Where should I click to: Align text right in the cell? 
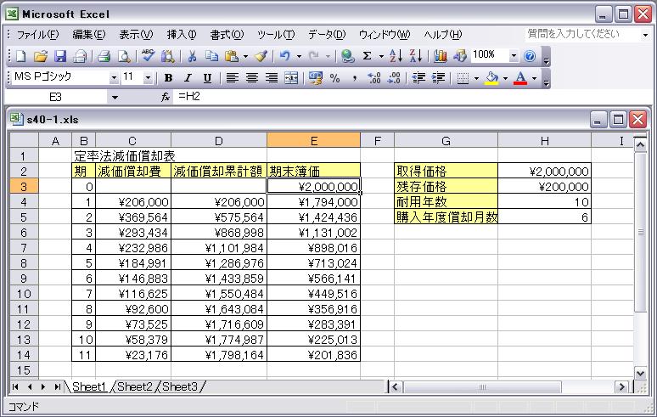[x=272, y=78]
